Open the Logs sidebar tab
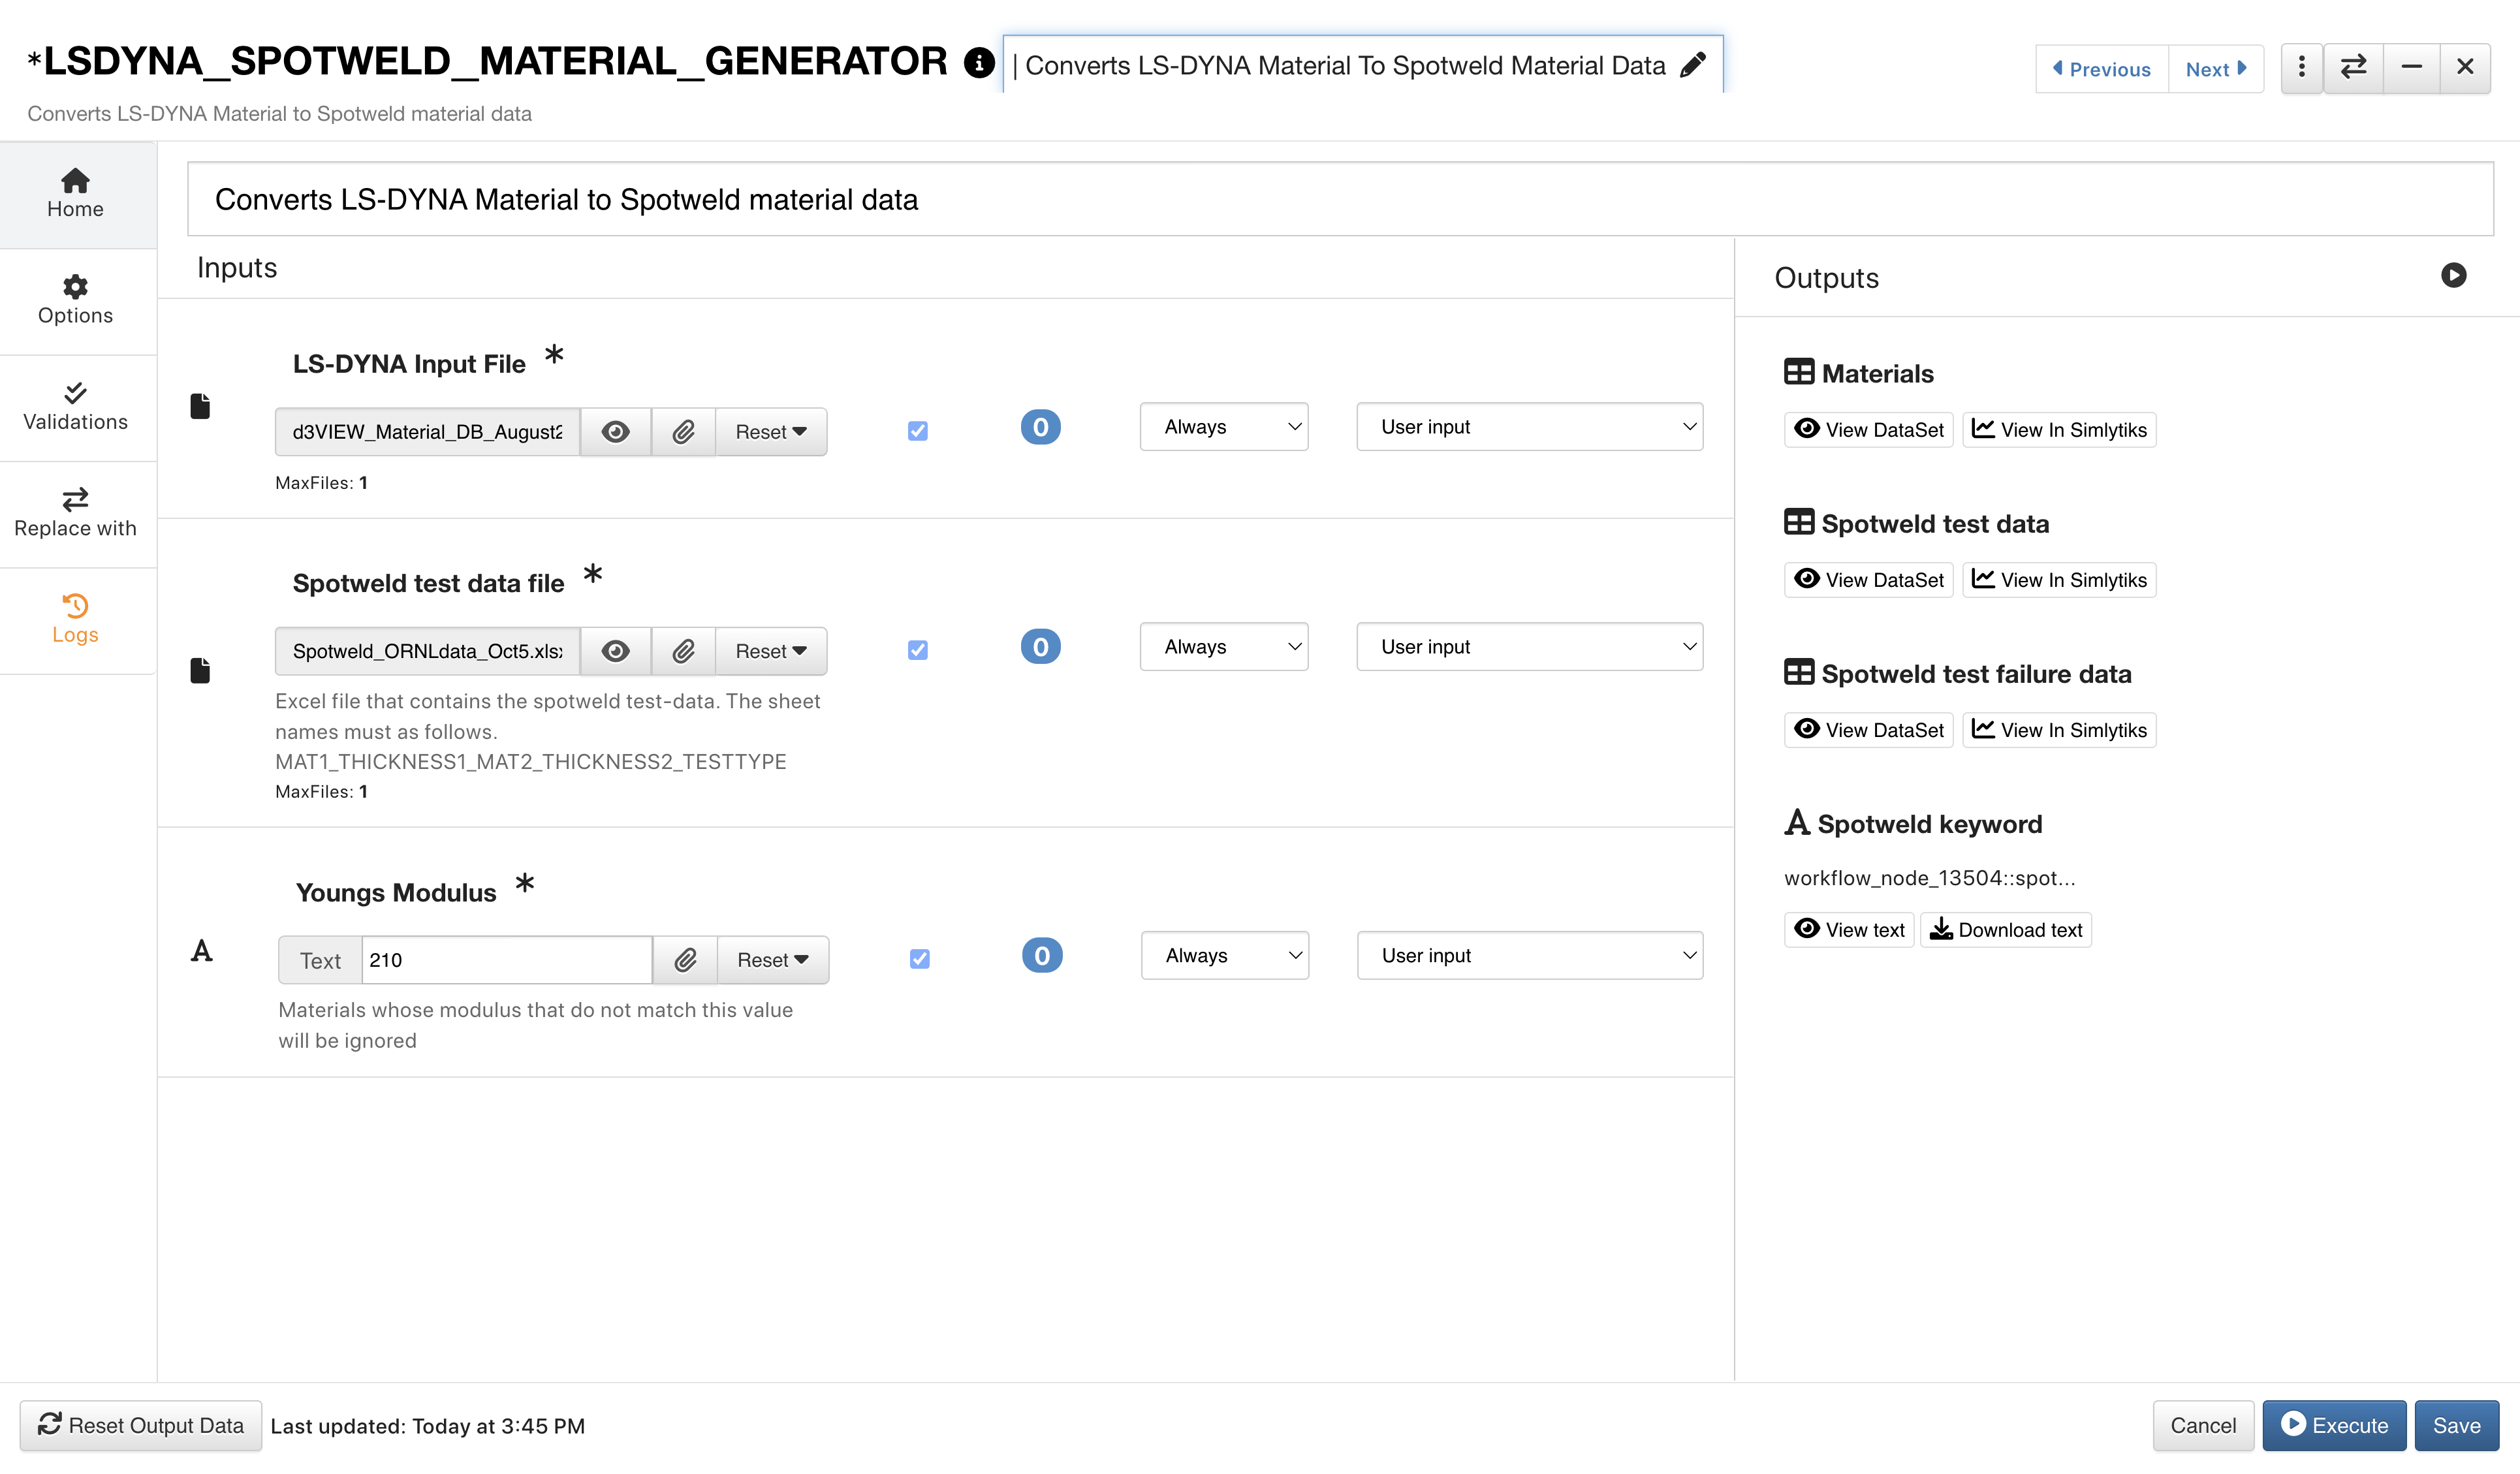The height and width of the screenshot is (1474, 2520). (76, 620)
